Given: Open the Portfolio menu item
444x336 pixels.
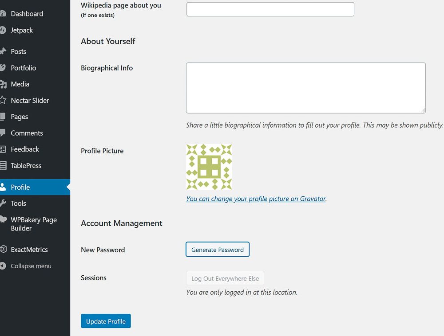Looking at the screenshot, I should coord(24,68).
